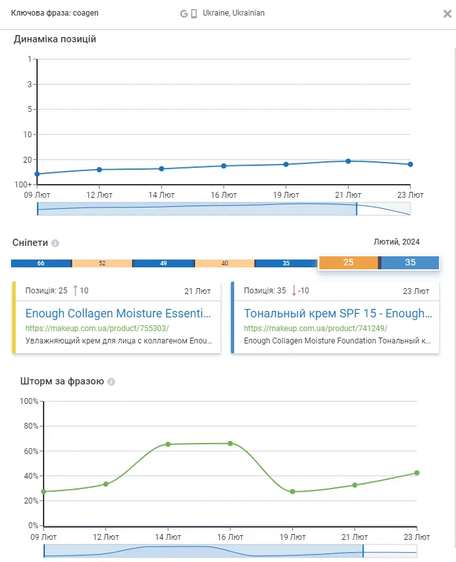Open info tooltip next to Сніпети
The image size is (456, 562).
click(55, 243)
